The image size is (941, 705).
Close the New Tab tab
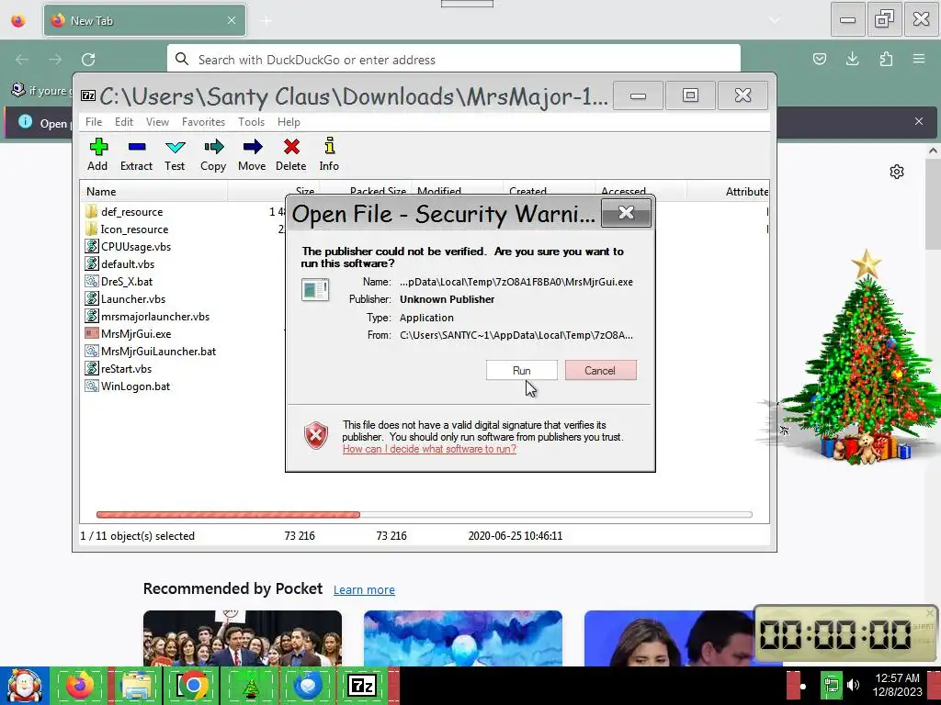231,20
